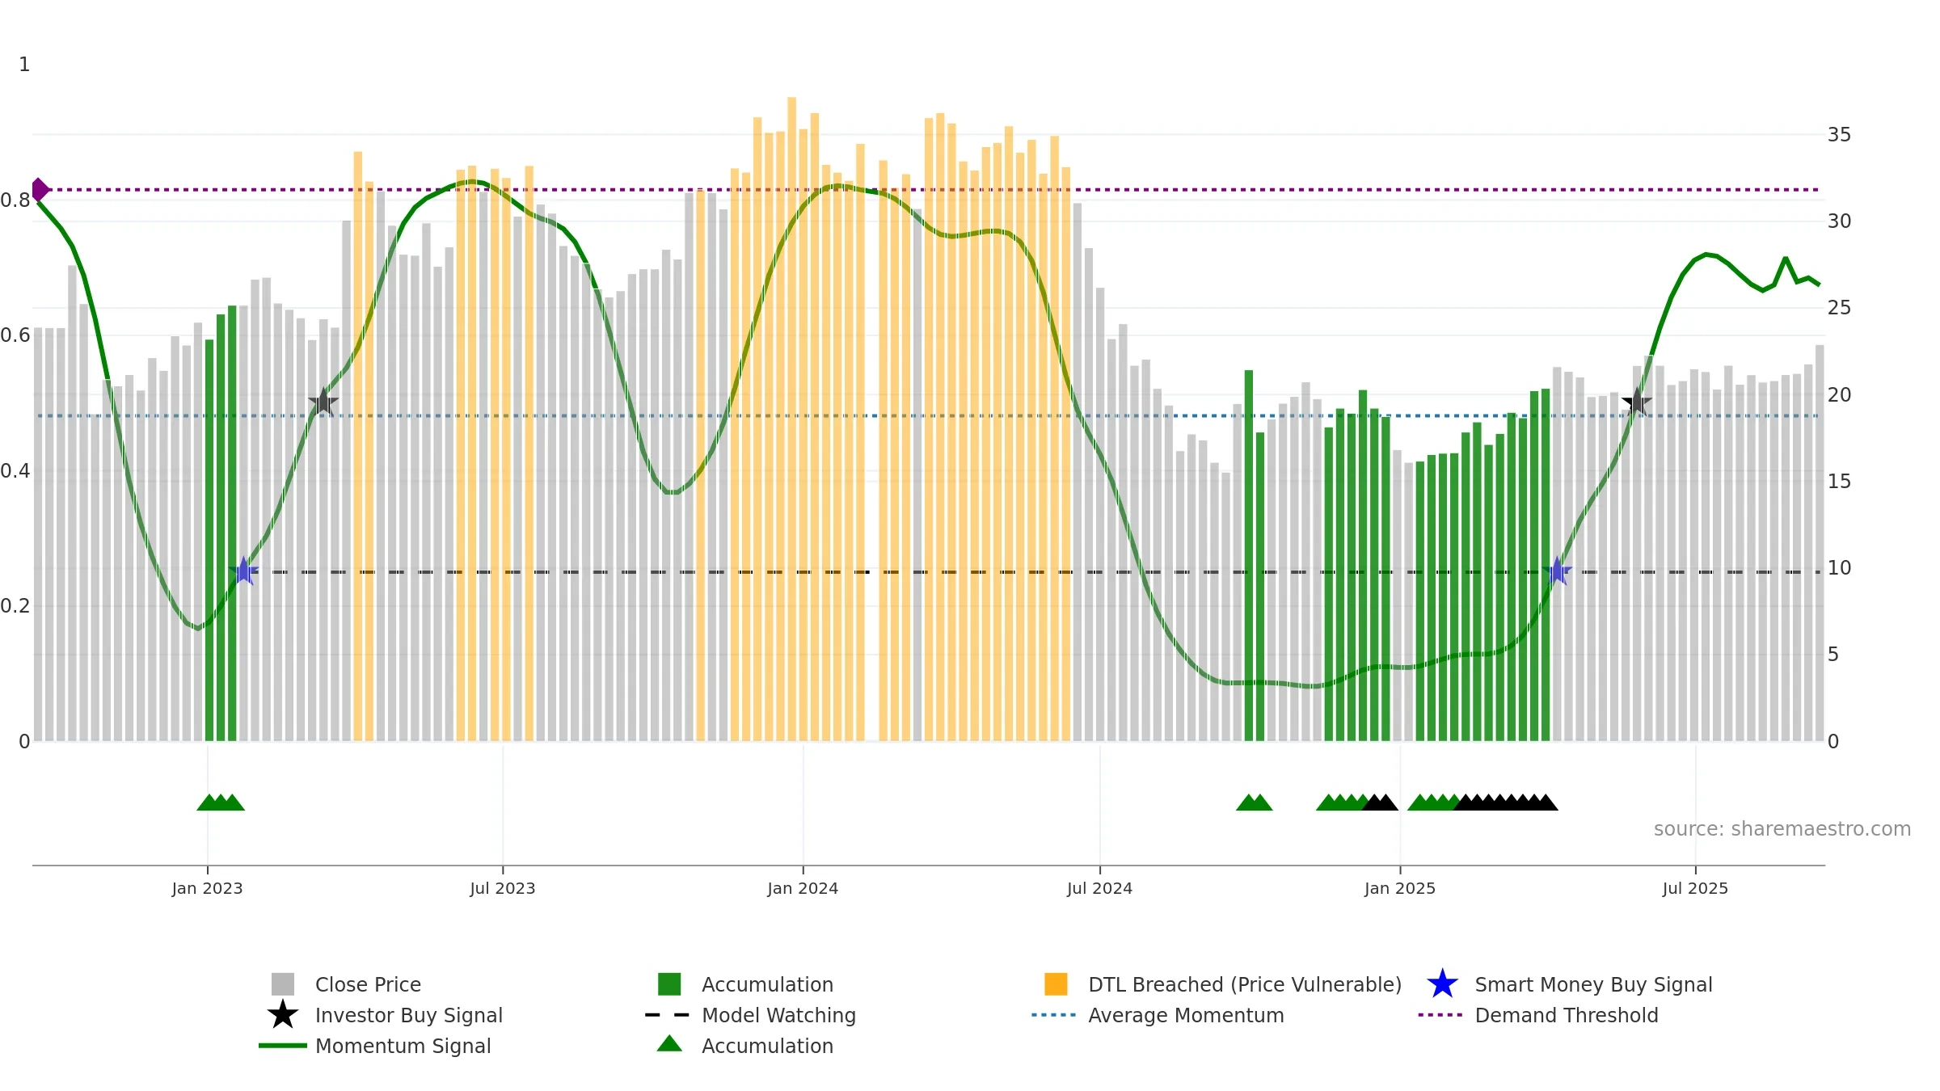Click the right axis value 25
The image size is (1940, 1091).
pos(1839,307)
